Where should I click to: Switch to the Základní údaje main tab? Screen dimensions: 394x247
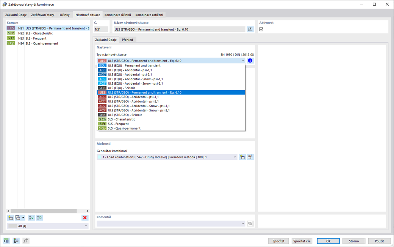click(16, 15)
